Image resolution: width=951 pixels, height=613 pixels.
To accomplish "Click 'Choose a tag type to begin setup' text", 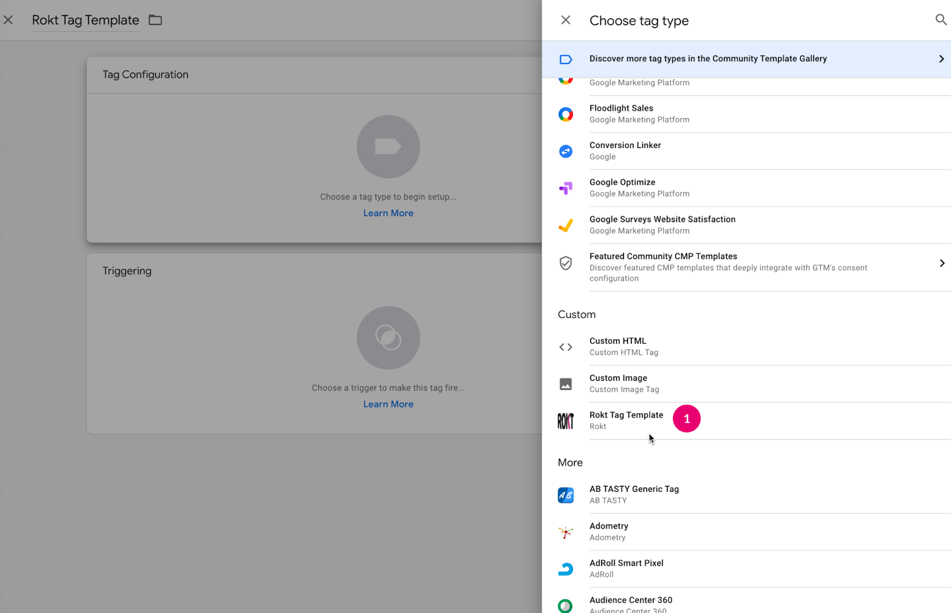I will 388,197.
